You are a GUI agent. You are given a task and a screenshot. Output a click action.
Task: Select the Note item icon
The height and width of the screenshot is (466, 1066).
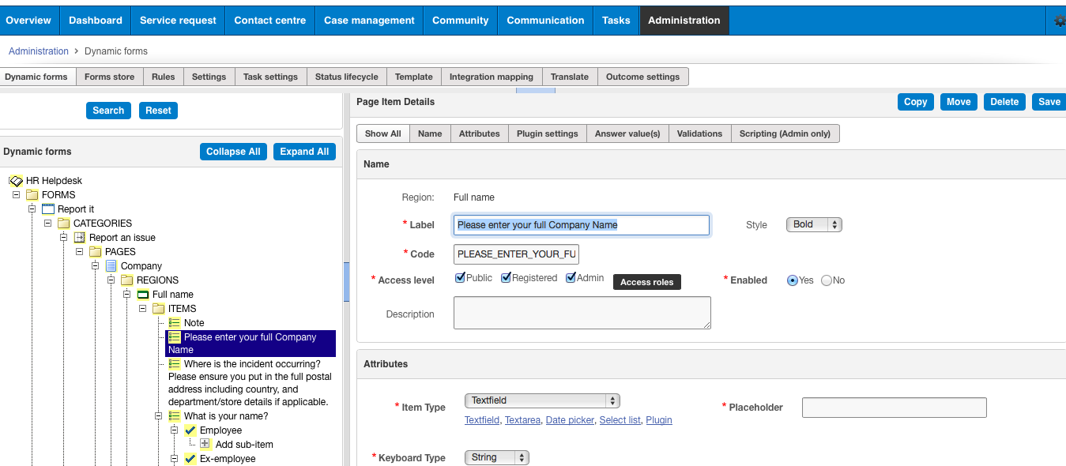[x=175, y=323]
